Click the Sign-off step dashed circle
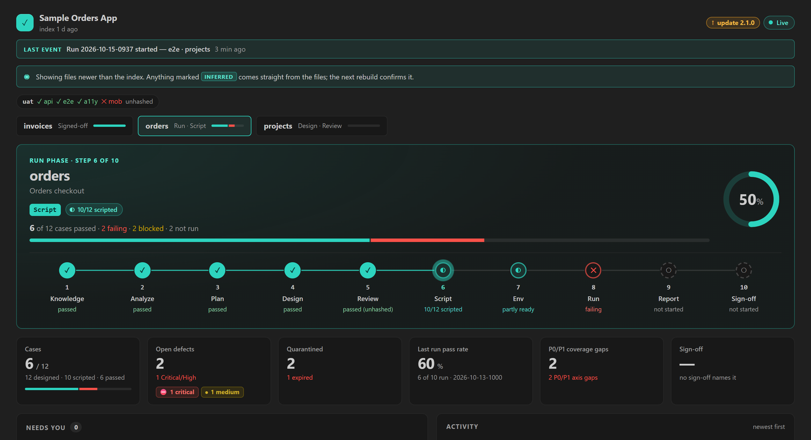This screenshot has height=440, width=811. point(744,270)
